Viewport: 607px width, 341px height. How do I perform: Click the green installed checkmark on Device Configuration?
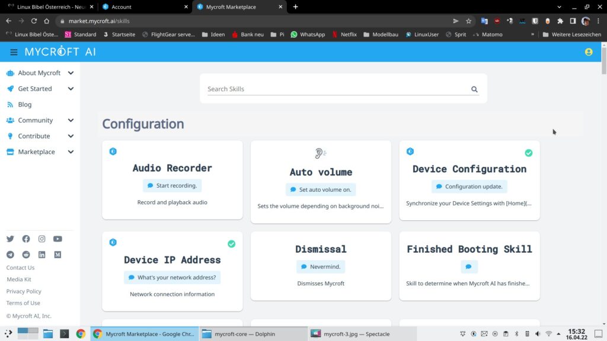click(x=528, y=153)
